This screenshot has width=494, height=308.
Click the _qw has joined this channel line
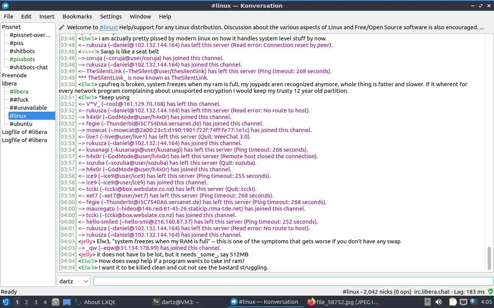(x=140, y=248)
